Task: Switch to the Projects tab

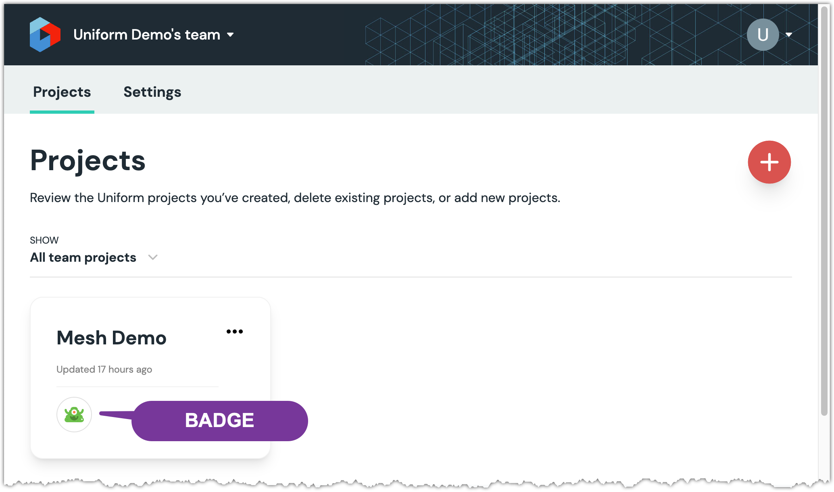Action: click(62, 92)
